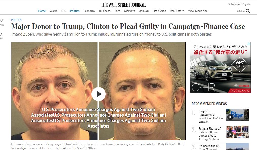Screen dimensions: 257x150
Task: Click the POLITICS category label above the headline
Action: pos(16,20)
